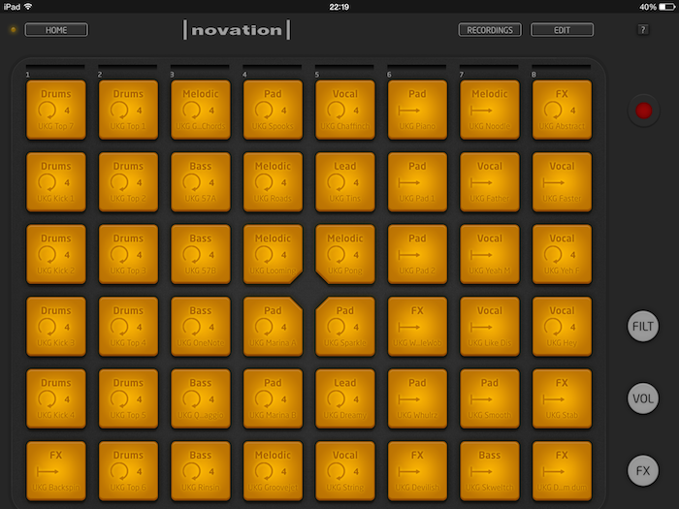Start the UKG Top 2 drums loop
679x509 pixels.
(x=129, y=182)
